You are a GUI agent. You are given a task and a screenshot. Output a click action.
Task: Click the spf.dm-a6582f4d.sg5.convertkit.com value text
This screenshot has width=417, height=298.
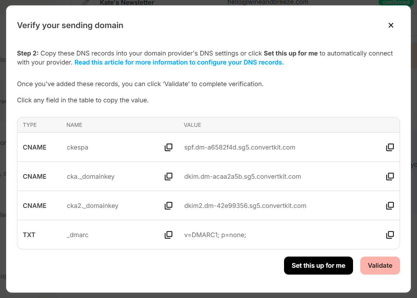pyautogui.click(x=240, y=147)
